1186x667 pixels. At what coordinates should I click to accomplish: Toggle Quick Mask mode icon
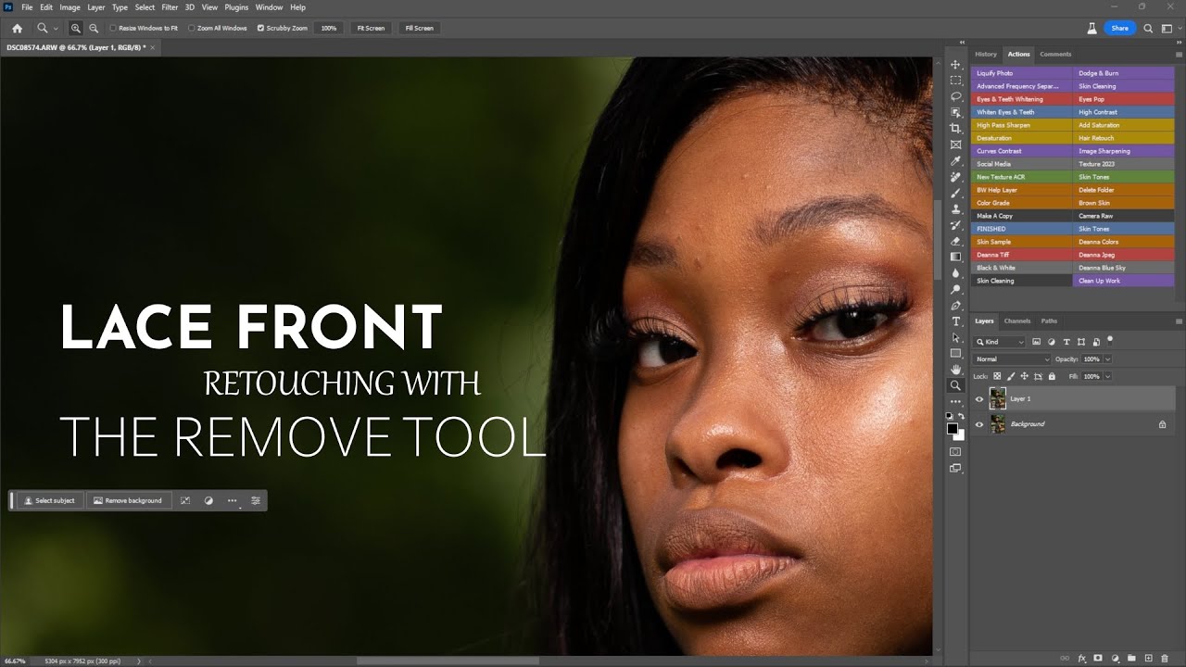pos(955,451)
